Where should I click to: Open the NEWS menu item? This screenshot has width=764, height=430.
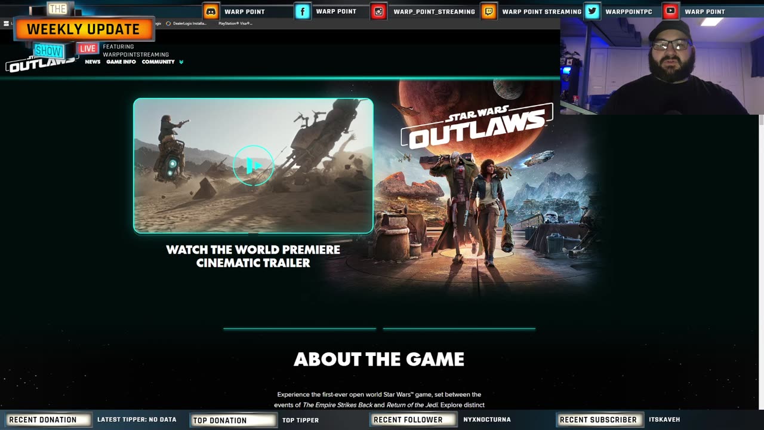93,62
